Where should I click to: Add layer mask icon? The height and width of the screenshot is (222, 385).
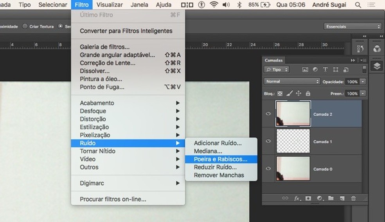[x=308, y=198]
